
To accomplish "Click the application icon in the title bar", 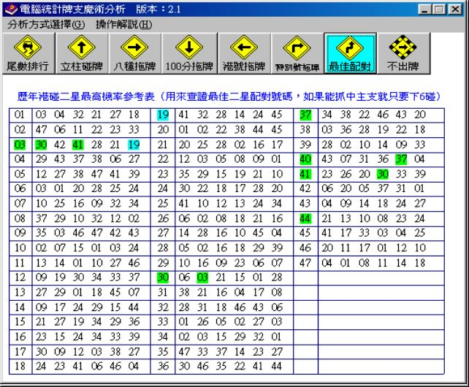I will click(8, 8).
